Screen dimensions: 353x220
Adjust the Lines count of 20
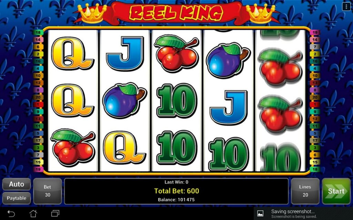(305, 191)
